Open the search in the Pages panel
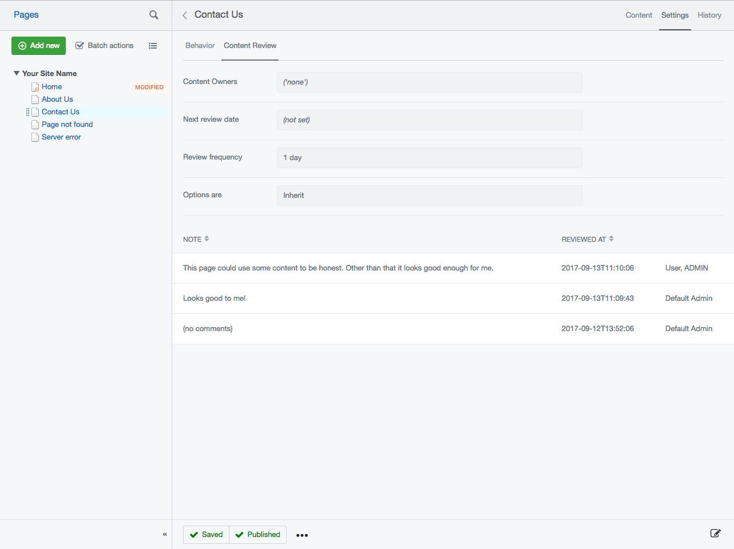Viewport: 734px width, 549px height. [153, 15]
